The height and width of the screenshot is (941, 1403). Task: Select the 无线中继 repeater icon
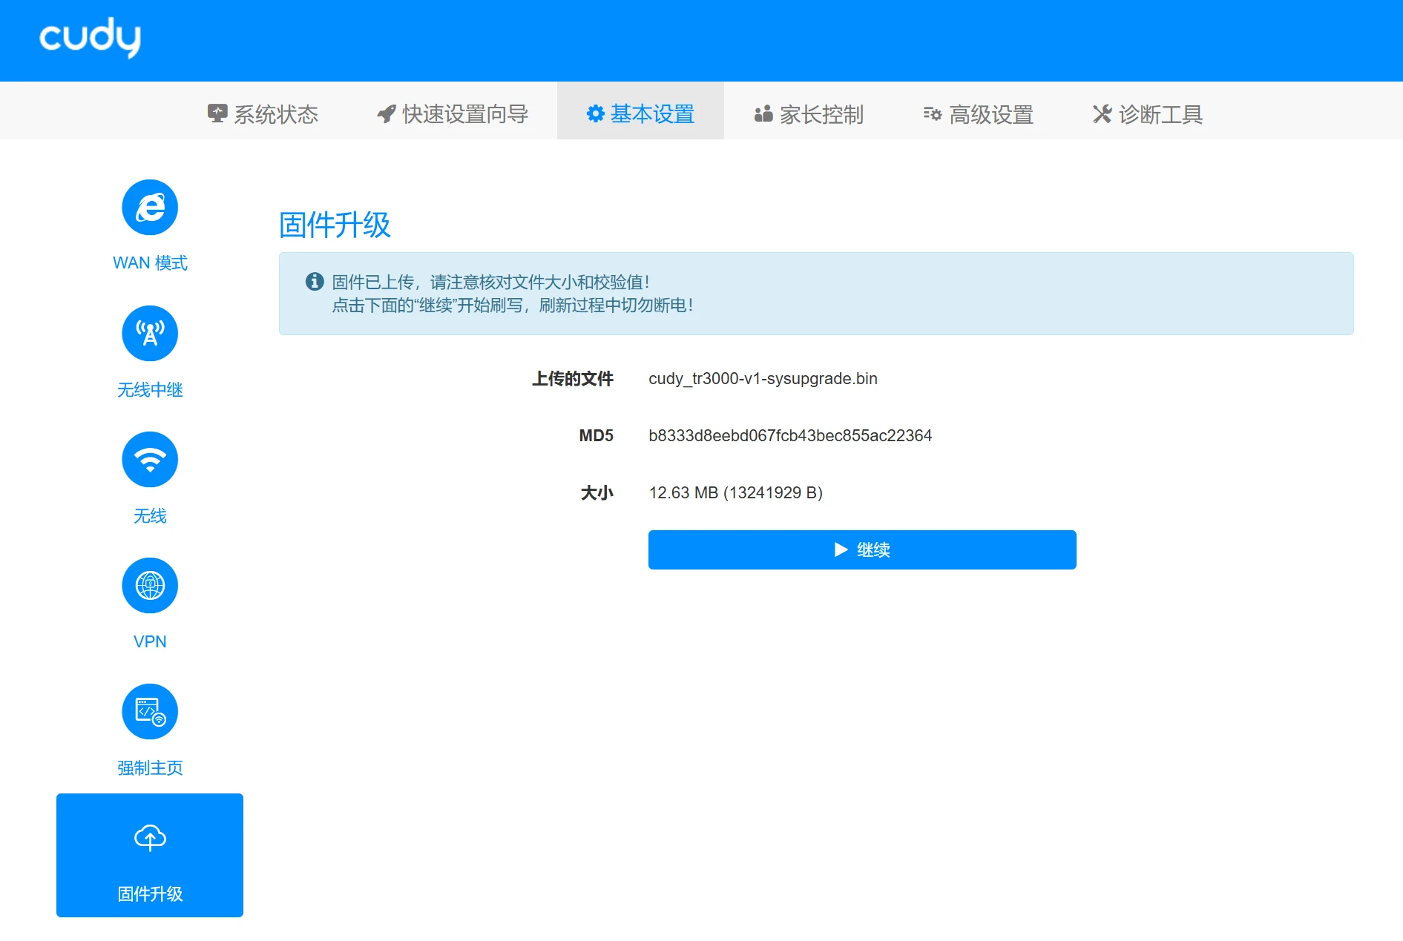pyautogui.click(x=150, y=334)
